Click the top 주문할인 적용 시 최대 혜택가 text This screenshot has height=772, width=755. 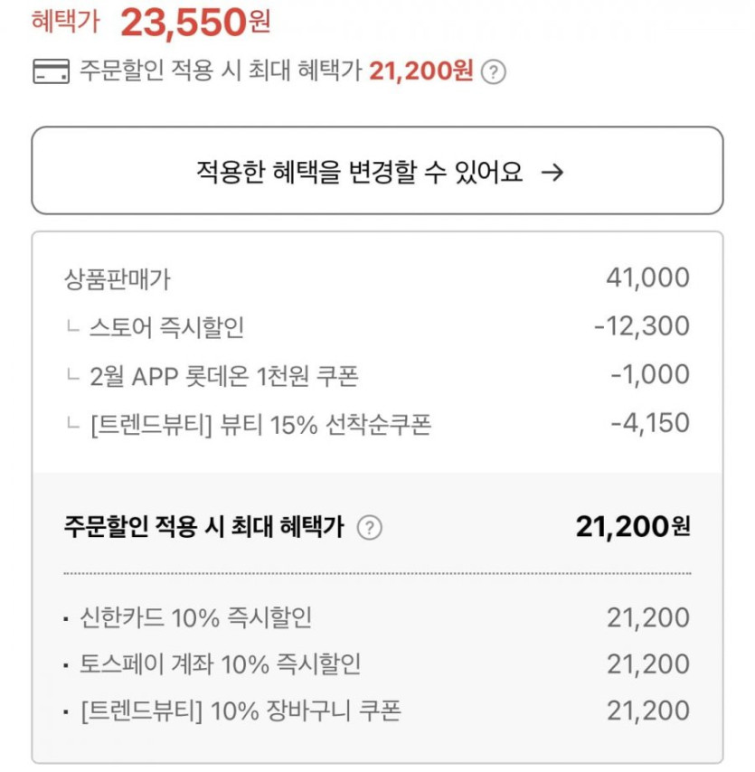pyautogui.click(x=221, y=71)
